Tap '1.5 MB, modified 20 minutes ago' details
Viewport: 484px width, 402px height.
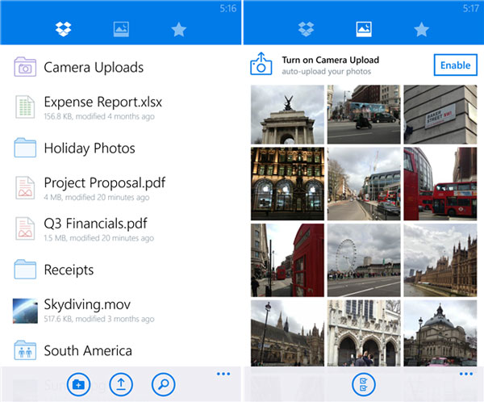click(98, 238)
